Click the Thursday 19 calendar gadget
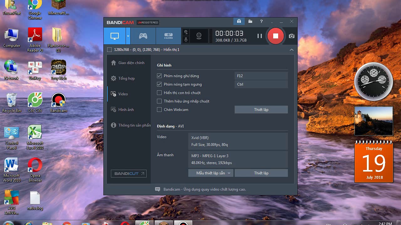The image size is (401, 225). click(374, 162)
